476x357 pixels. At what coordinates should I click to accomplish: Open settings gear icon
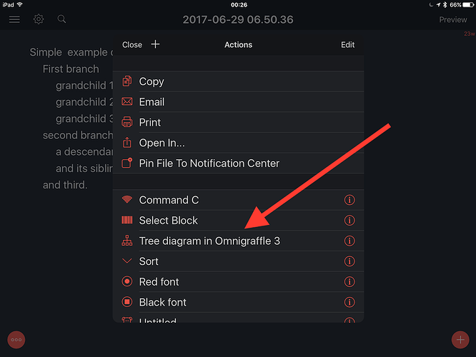39,19
